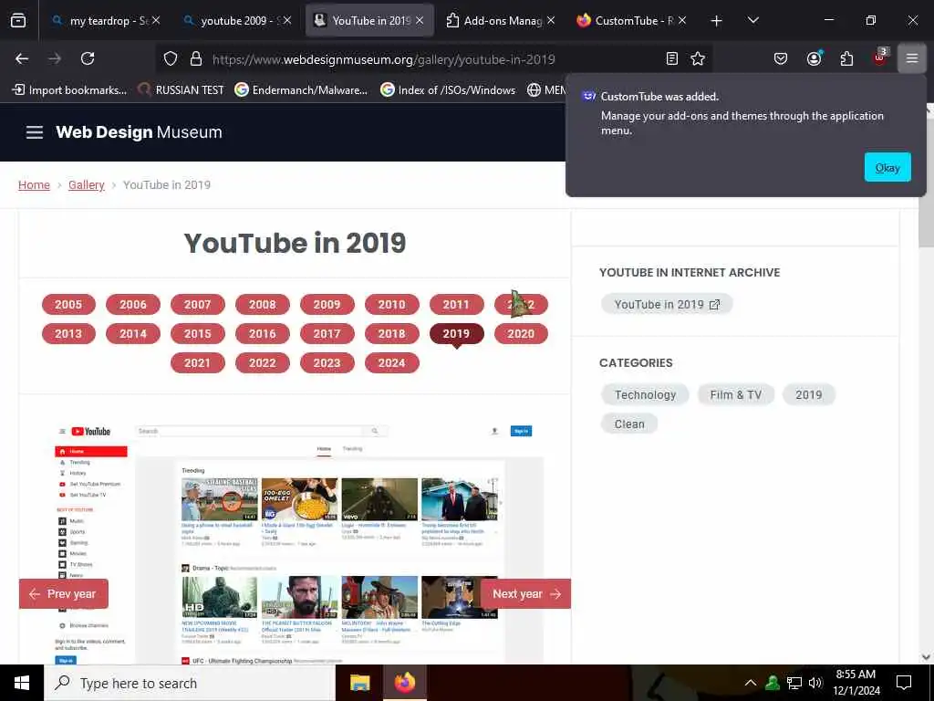Bookmark this page with the star icon
This screenshot has height=701, width=934.
coord(698,58)
